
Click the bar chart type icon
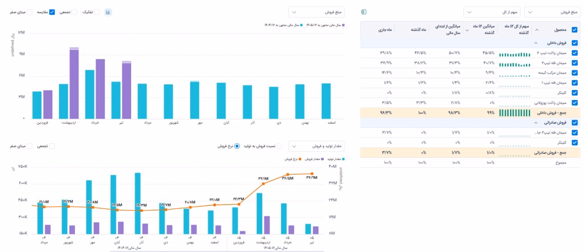[108, 12]
